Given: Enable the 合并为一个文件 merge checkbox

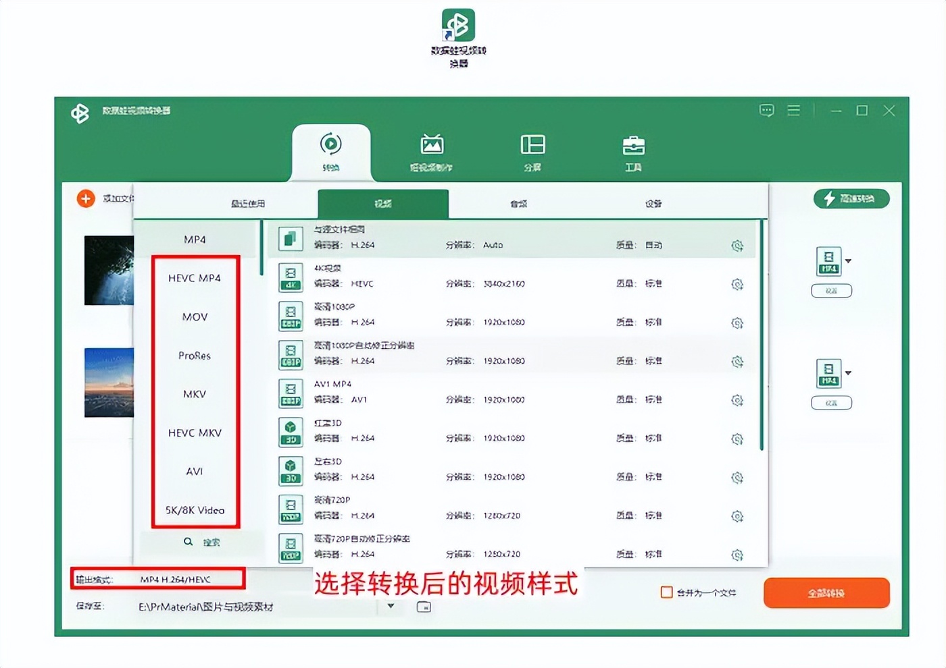Looking at the screenshot, I should [x=666, y=592].
